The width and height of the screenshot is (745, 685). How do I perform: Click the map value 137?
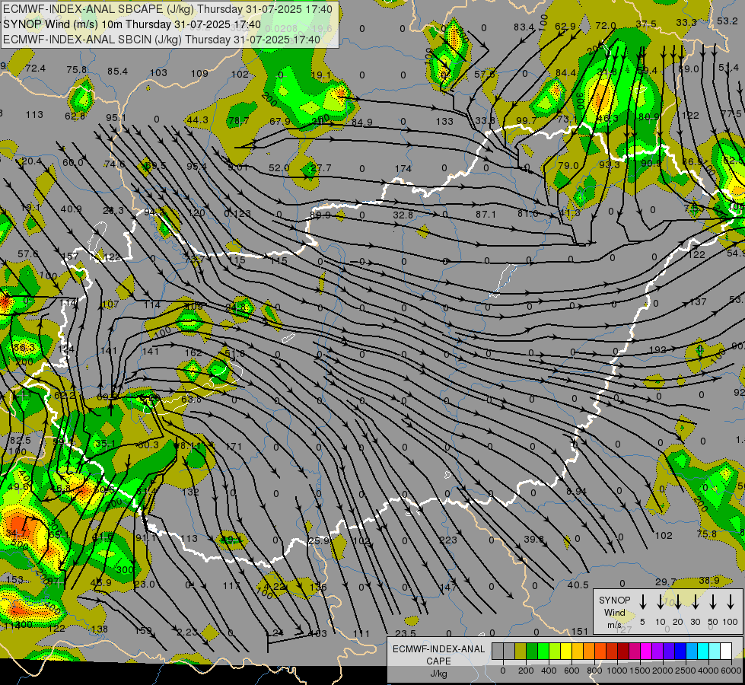(x=698, y=302)
